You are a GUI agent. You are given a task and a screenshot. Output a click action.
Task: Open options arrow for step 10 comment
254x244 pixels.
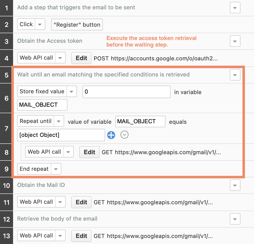click(235, 185)
